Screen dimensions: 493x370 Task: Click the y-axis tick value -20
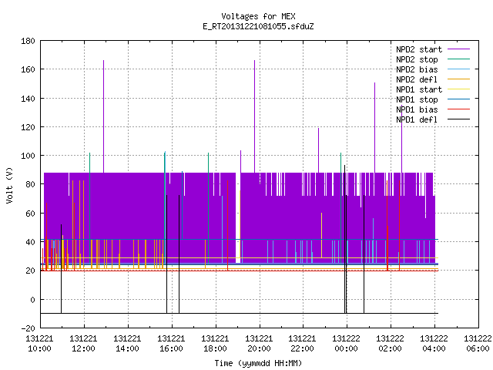coord(28,328)
